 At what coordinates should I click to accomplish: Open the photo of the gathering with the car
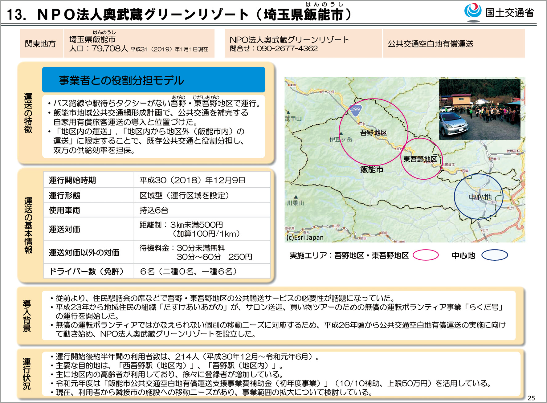click(480, 109)
